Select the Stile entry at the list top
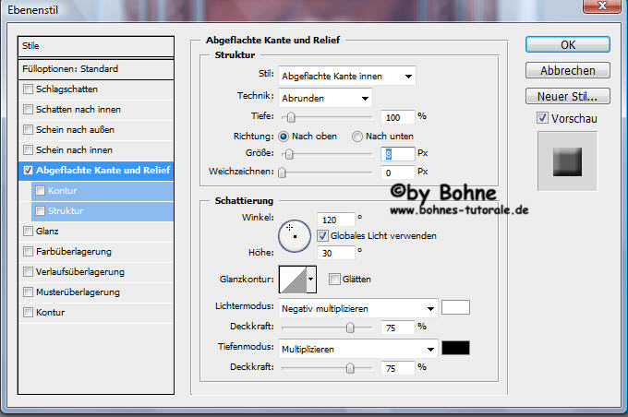628x417 pixels. click(x=96, y=45)
